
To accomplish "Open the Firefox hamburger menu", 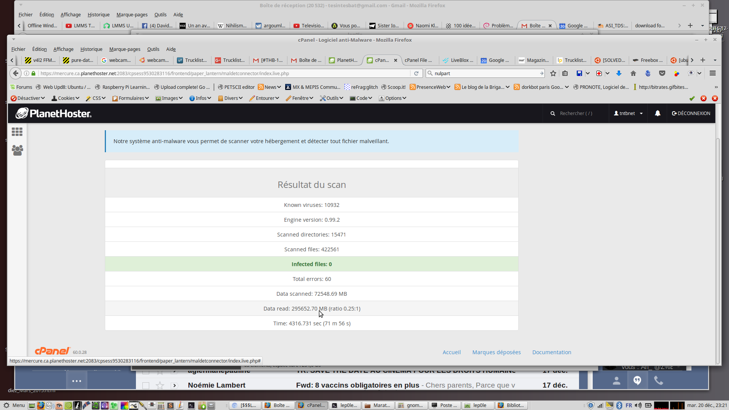I will pos(712,73).
